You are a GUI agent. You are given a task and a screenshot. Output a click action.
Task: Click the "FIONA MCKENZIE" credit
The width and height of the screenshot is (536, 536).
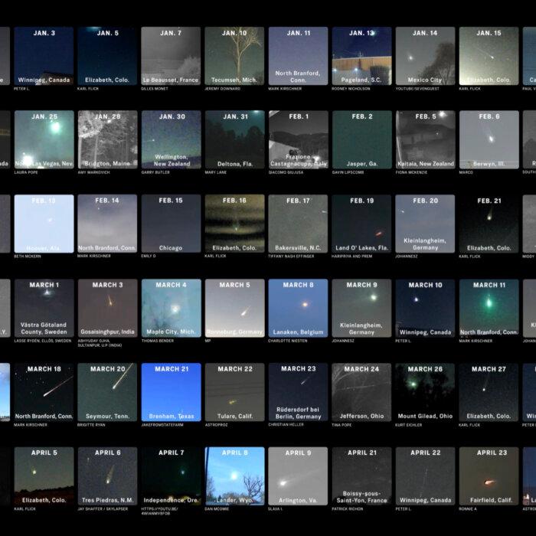click(x=411, y=172)
